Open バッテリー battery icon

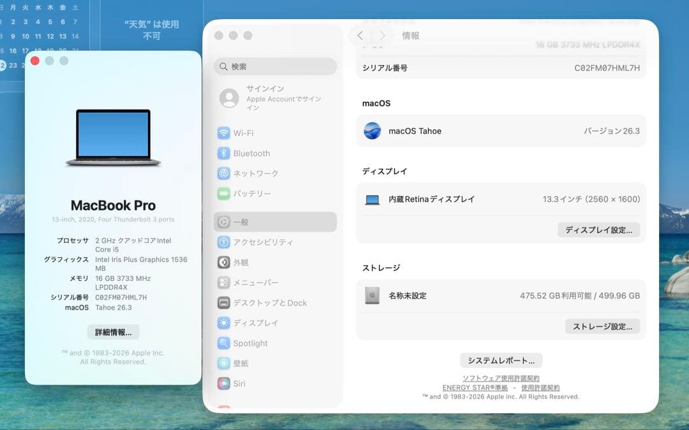pos(224,194)
